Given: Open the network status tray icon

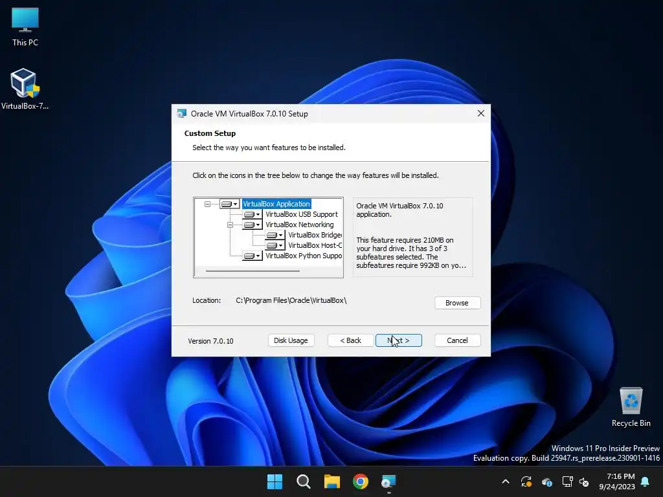Looking at the screenshot, I should 567,481.
